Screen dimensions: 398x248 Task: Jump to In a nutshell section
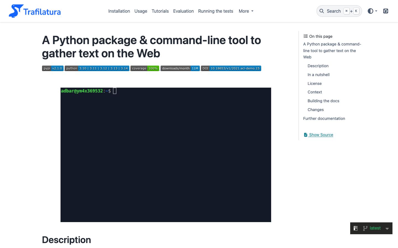(x=319, y=75)
